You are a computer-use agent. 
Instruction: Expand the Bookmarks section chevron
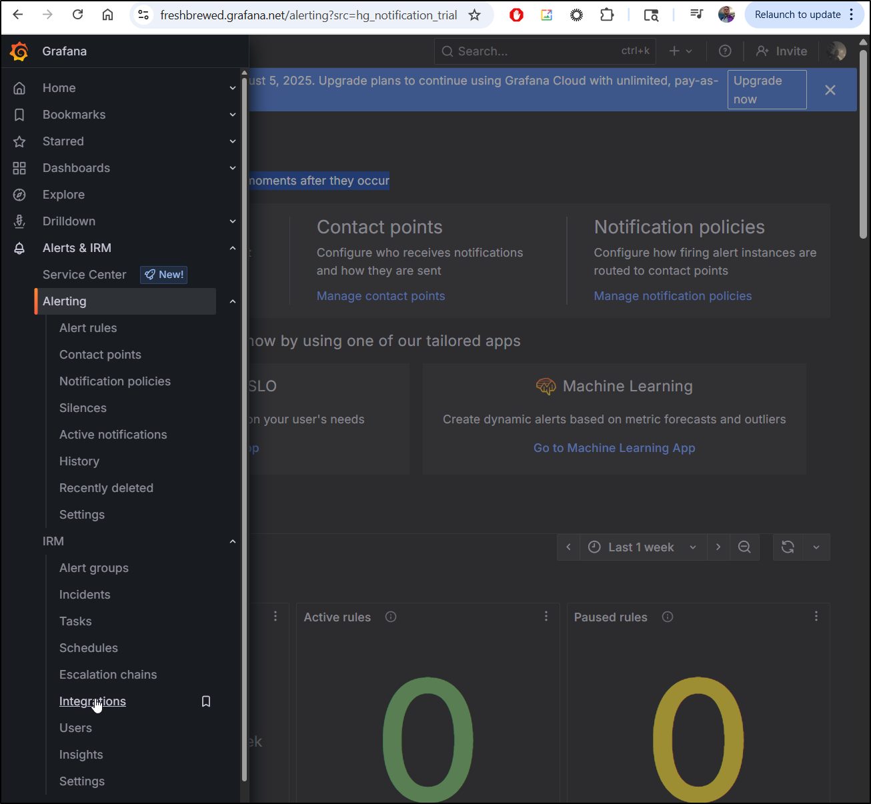[x=233, y=115]
